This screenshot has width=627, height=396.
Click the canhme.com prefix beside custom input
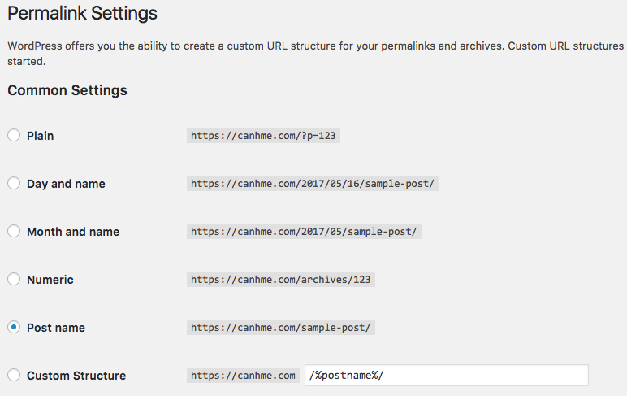(x=243, y=376)
